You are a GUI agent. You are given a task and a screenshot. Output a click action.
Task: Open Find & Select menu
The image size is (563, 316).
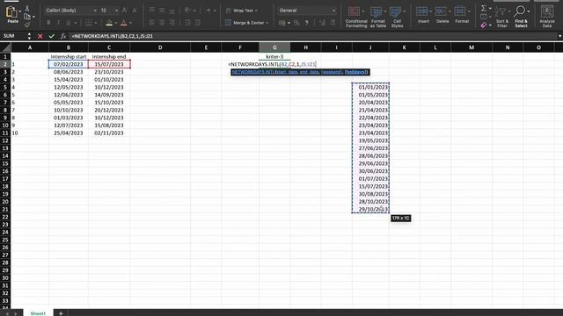point(521,17)
